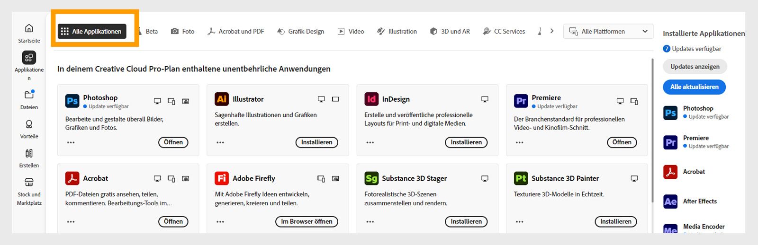Click Photoshop desktop platform icon
758x245 pixels.
[157, 101]
